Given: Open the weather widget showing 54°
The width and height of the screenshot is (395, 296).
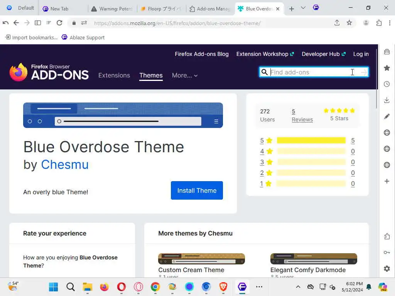Looking at the screenshot, I should pos(13,286).
